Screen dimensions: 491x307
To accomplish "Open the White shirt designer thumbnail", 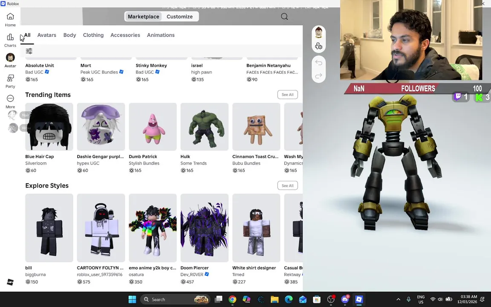I will point(256,228).
